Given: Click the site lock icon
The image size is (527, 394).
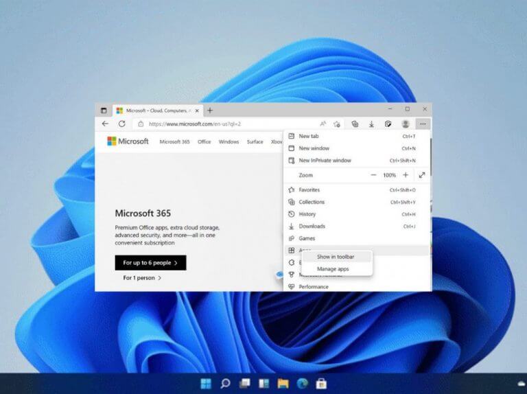Looking at the screenshot, I should coord(141,124).
